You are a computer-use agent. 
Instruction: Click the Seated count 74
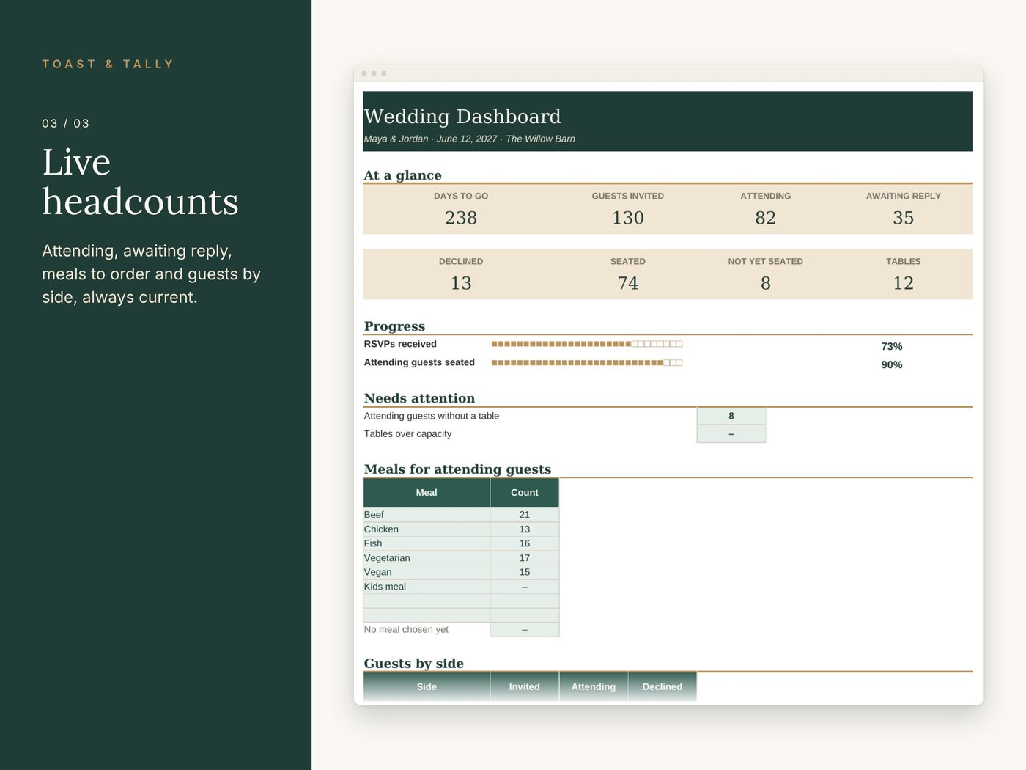[x=628, y=283]
